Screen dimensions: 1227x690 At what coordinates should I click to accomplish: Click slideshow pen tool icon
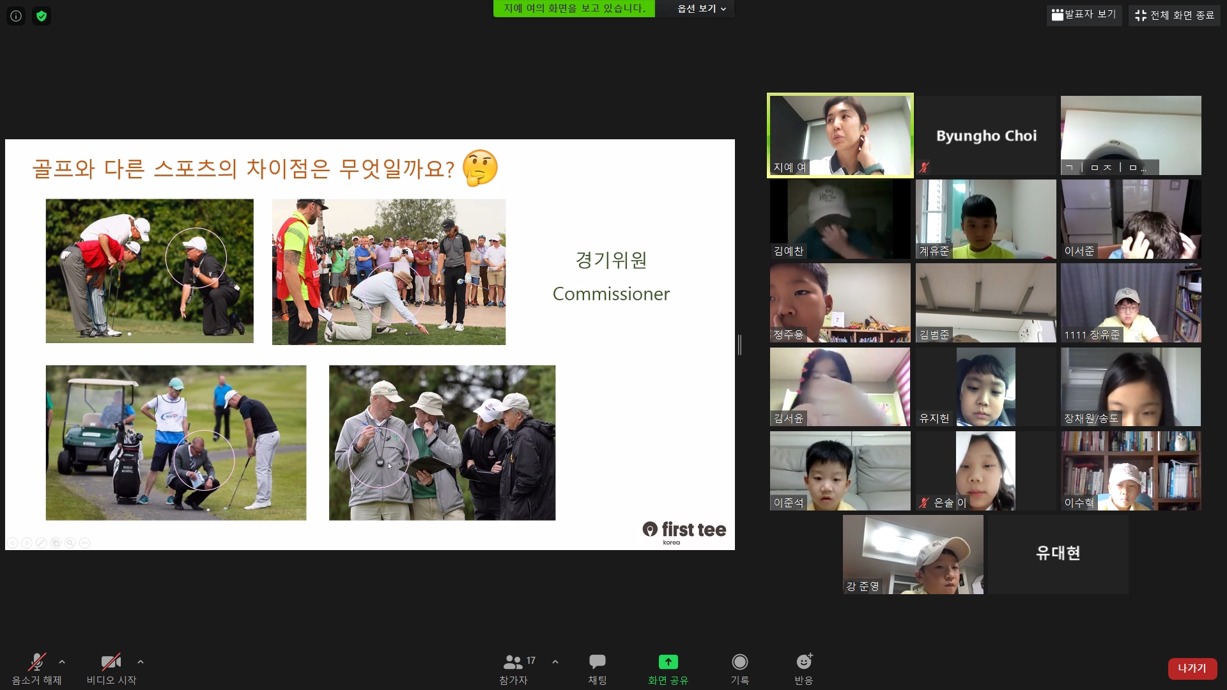point(41,542)
